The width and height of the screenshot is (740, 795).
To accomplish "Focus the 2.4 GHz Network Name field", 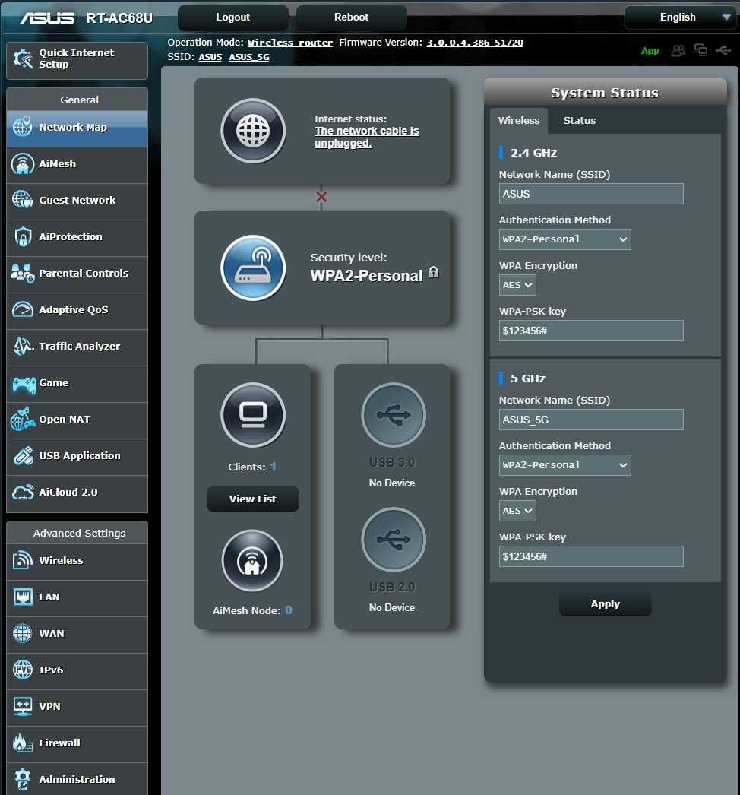I will tap(591, 194).
